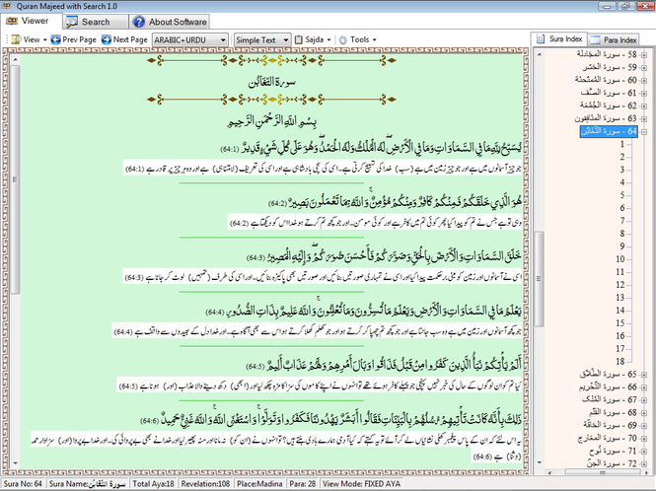This screenshot has height=491, width=656.
Task: Select aya 10 under sura 64
Action: coord(620,259)
